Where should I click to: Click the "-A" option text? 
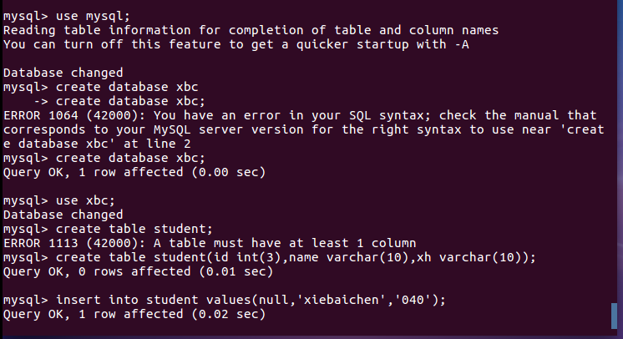(x=460, y=44)
